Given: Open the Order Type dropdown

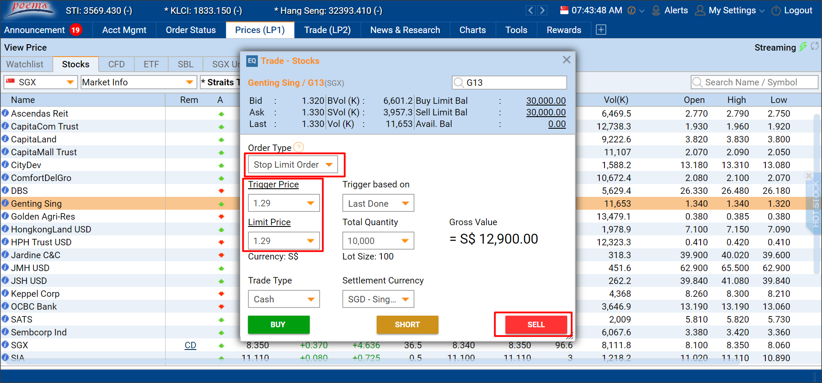Looking at the screenshot, I should pyautogui.click(x=293, y=165).
